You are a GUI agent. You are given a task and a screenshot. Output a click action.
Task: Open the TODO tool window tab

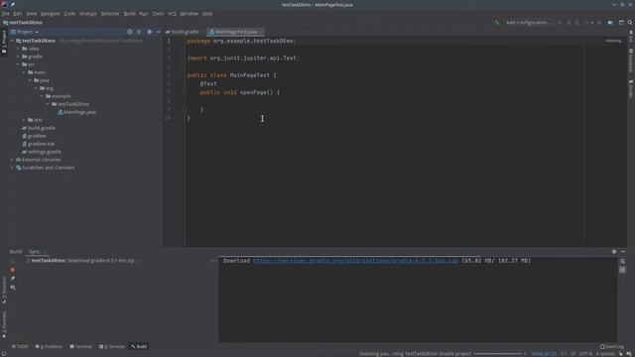click(x=20, y=346)
